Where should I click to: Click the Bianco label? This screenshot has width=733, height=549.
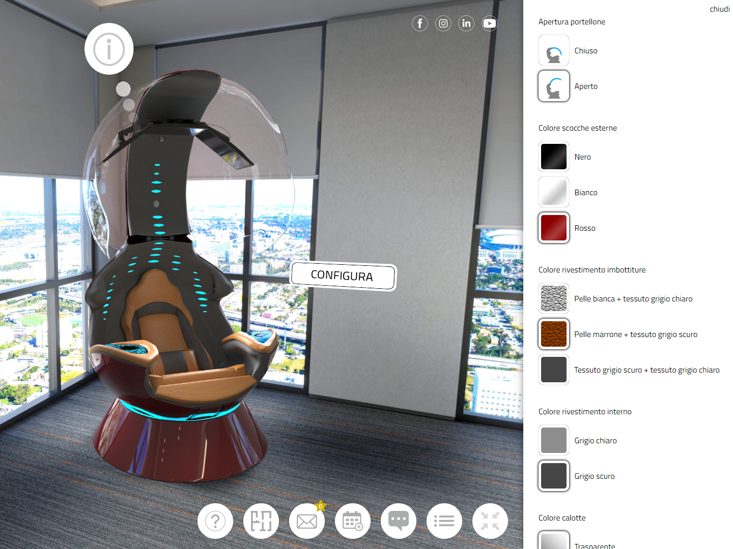tap(586, 193)
